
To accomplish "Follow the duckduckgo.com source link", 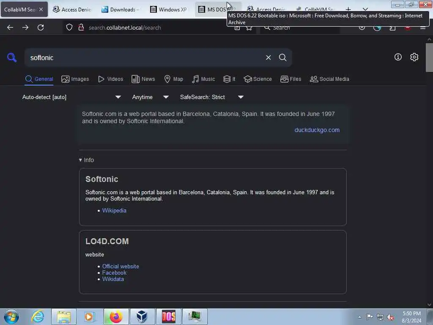I will pyautogui.click(x=317, y=130).
